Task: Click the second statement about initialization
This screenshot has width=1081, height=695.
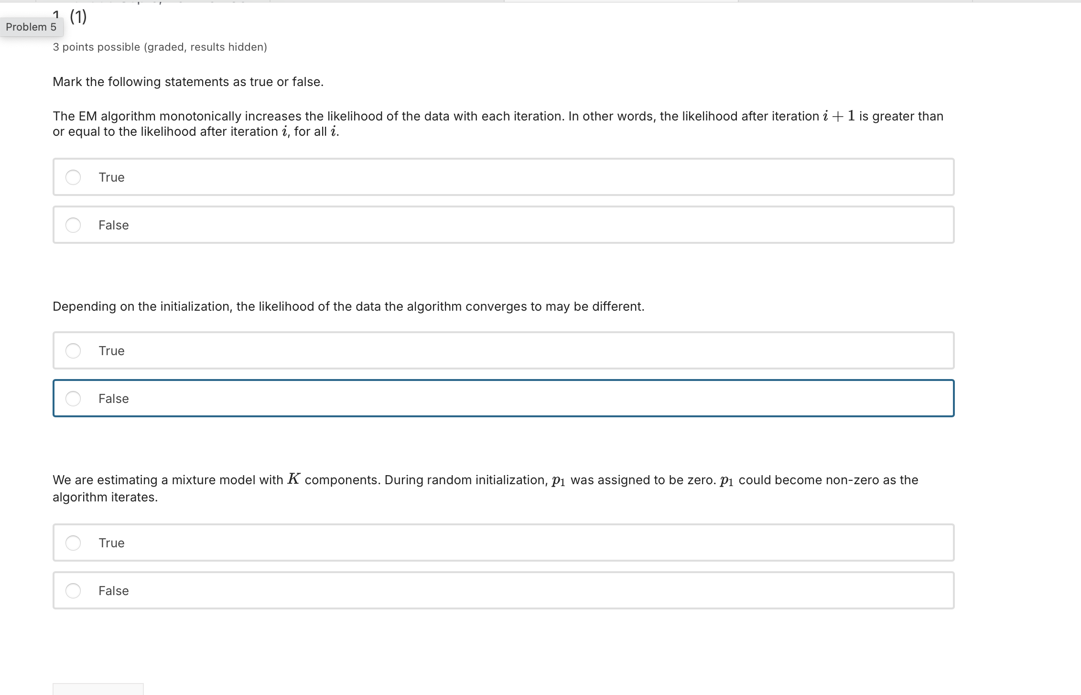Action: pyautogui.click(x=348, y=306)
